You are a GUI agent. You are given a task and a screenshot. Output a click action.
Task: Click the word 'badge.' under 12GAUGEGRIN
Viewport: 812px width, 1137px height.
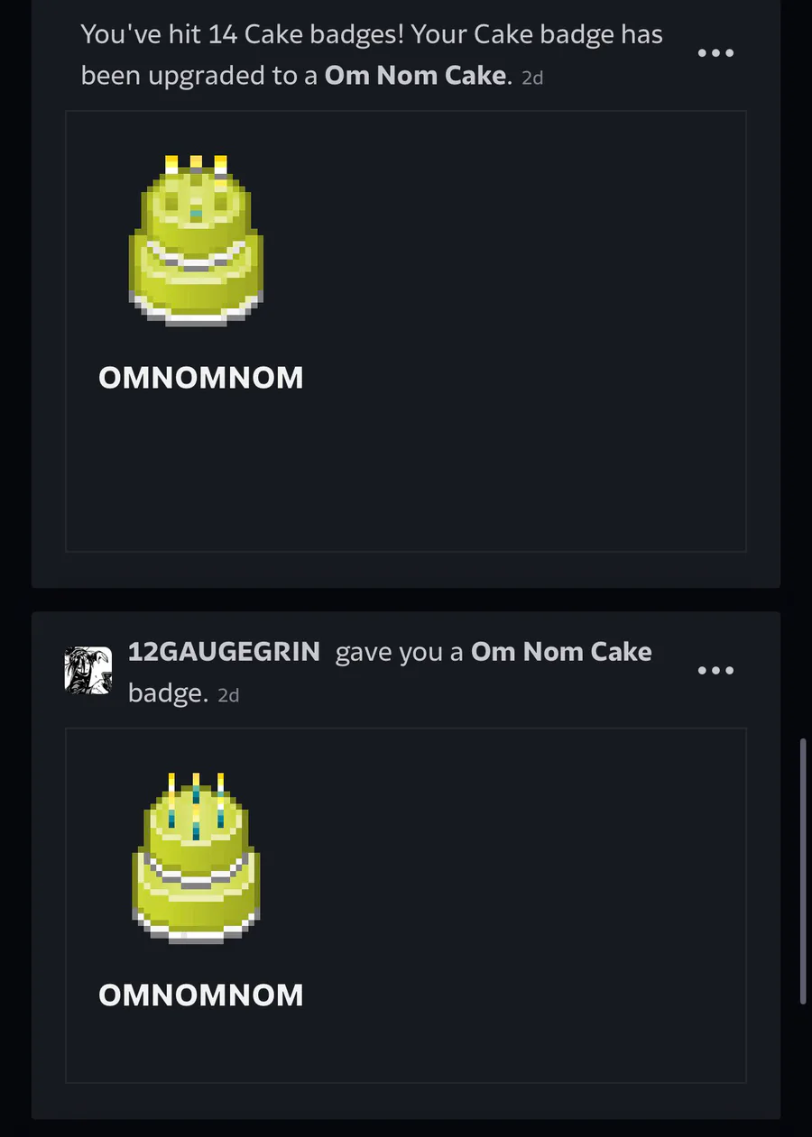click(x=169, y=693)
